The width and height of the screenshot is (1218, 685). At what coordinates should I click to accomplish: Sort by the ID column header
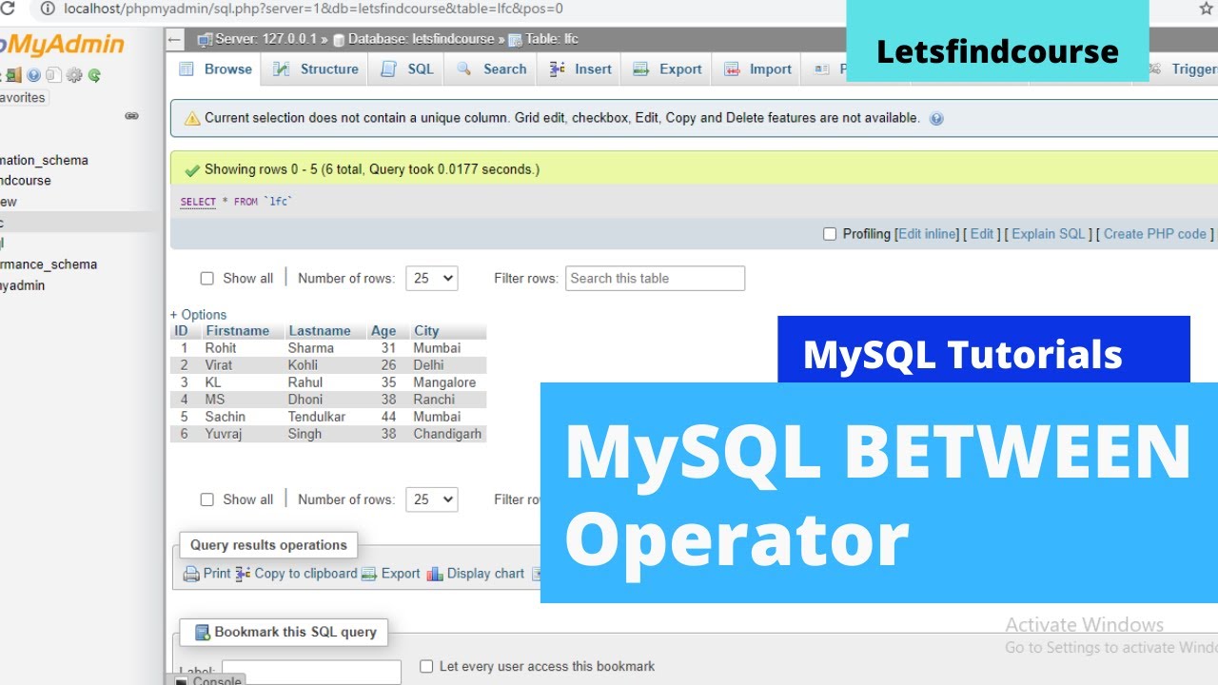(x=181, y=331)
